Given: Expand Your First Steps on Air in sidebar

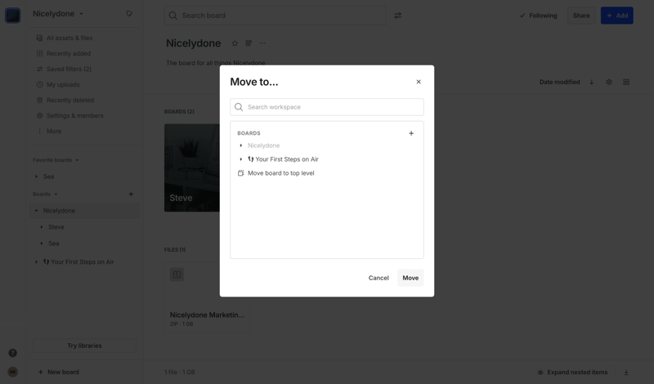Looking at the screenshot, I should click(36, 261).
